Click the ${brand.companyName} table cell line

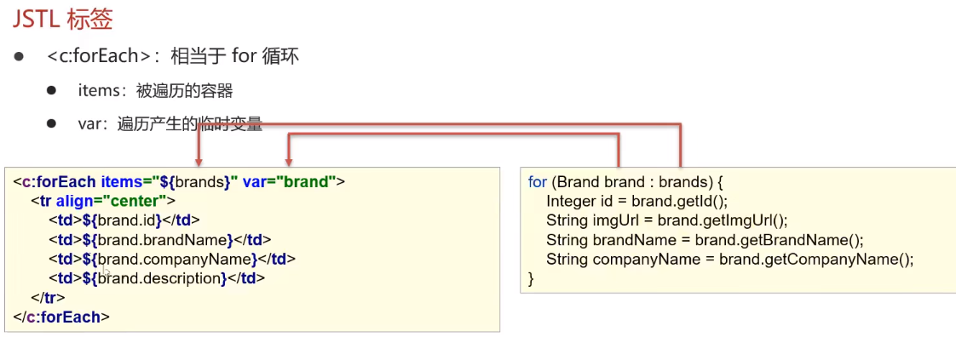173,259
